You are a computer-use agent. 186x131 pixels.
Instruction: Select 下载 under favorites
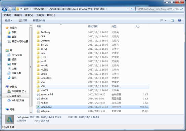pyautogui.click(x=14, y=32)
